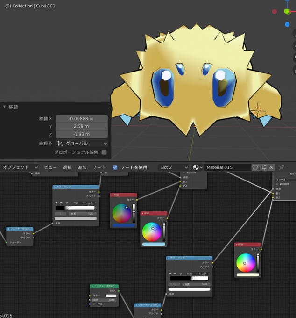The image size is (296, 318).
Task: Remove a color stop in lower カラーランプ node
Action: pyautogui.click(x=175, y=274)
